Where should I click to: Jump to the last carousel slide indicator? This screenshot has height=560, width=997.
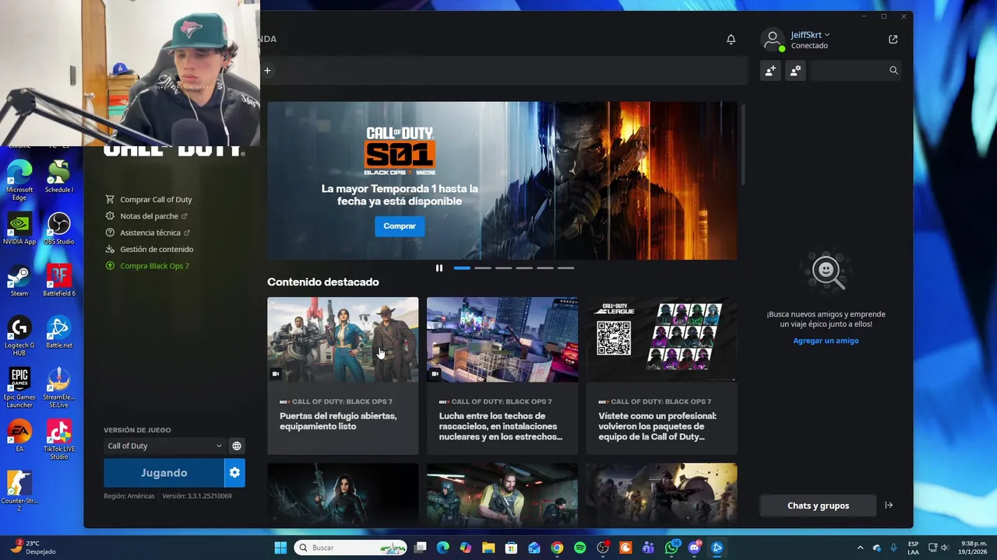565,268
